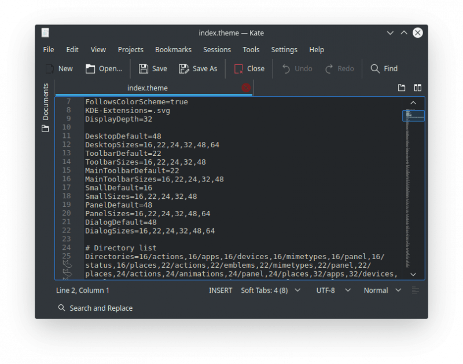The width and height of the screenshot is (463, 364).
Task: Switch INSERT mode to overwrite
Action: click(x=221, y=290)
